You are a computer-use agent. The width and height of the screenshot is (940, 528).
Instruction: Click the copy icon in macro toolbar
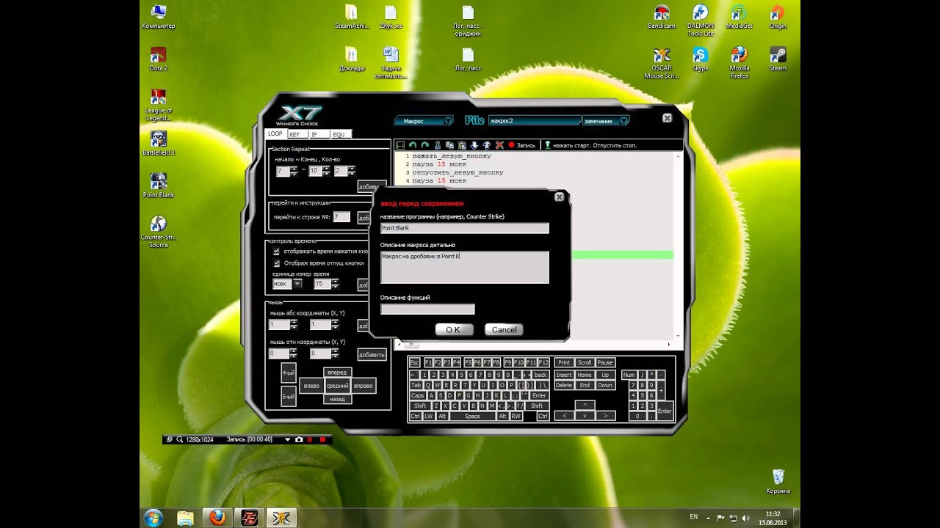coord(449,145)
